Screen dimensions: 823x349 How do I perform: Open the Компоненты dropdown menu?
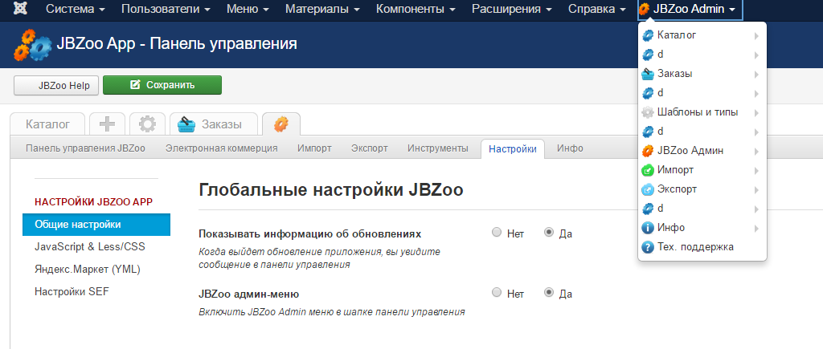coord(416,10)
